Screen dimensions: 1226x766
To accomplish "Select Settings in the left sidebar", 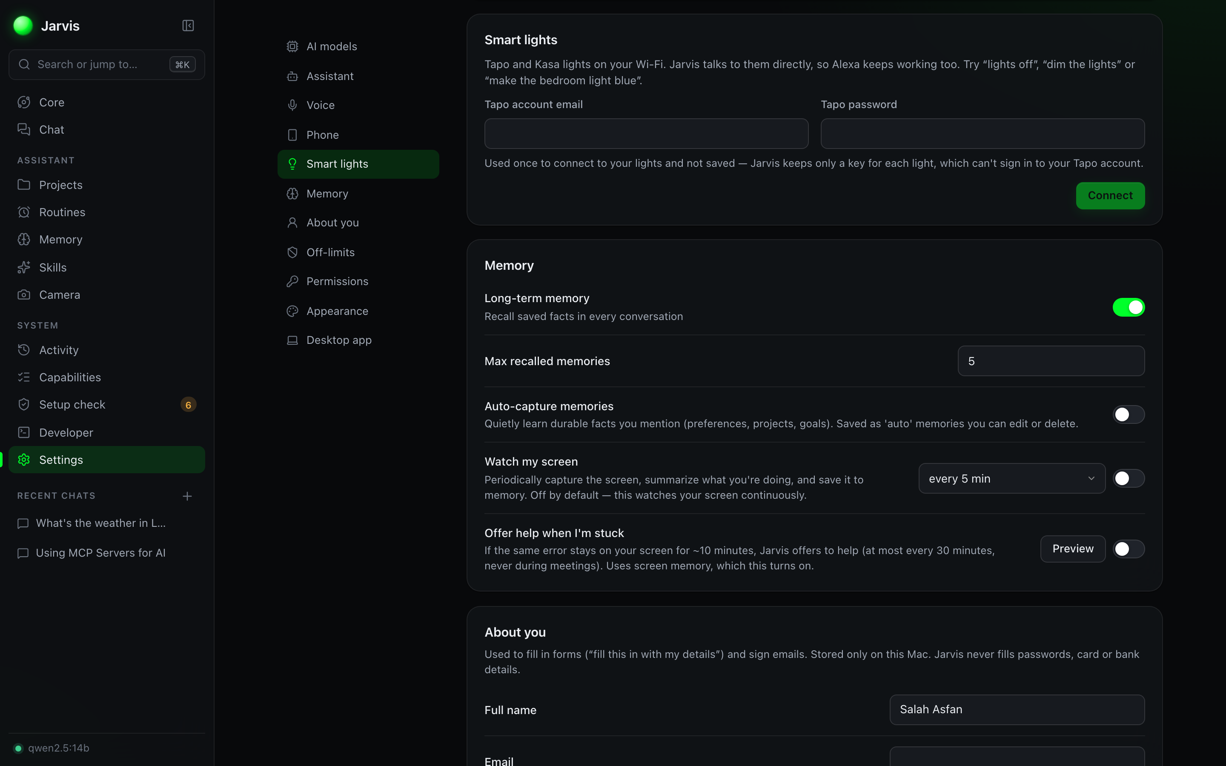I will pos(107,460).
